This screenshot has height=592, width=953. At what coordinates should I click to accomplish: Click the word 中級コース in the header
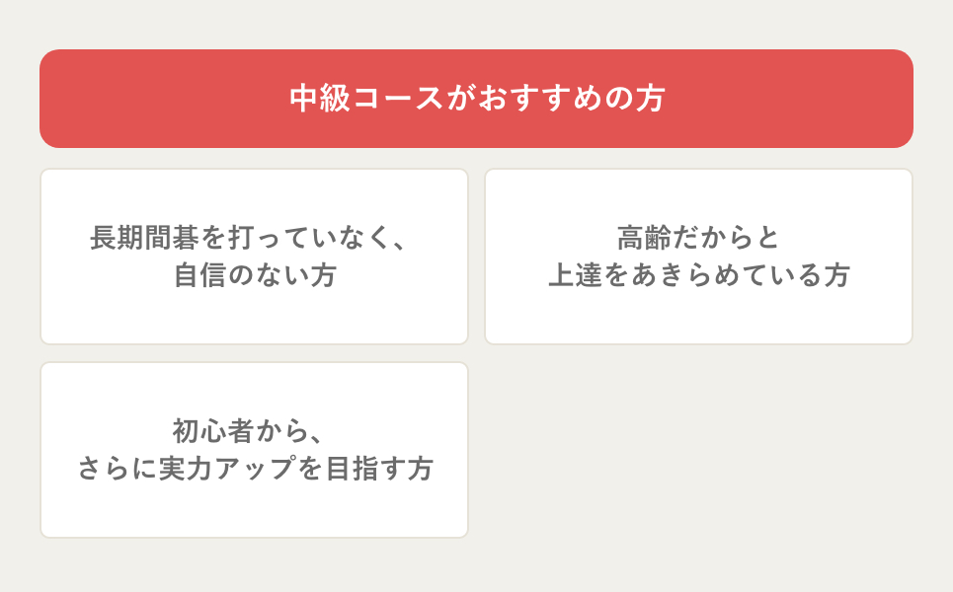tap(365, 99)
